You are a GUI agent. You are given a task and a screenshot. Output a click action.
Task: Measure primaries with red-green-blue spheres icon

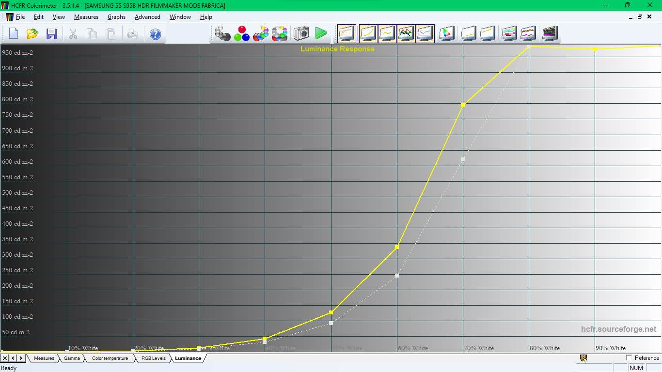click(242, 33)
